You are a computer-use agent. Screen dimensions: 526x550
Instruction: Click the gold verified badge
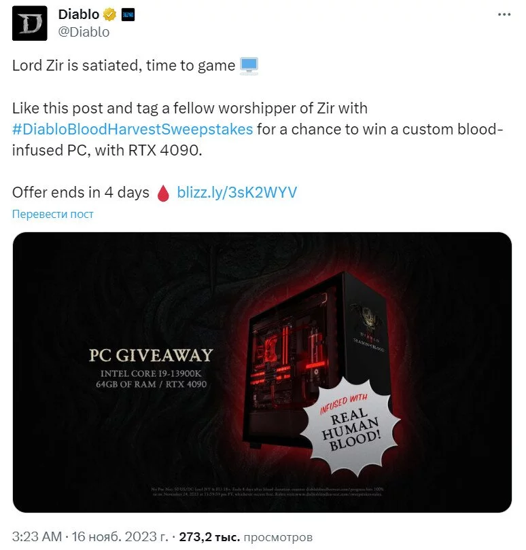point(109,15)
